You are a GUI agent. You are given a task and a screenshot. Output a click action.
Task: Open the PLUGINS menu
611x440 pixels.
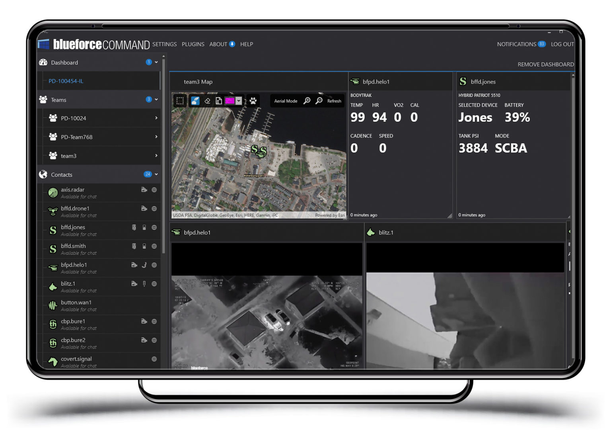coord(193,44)
